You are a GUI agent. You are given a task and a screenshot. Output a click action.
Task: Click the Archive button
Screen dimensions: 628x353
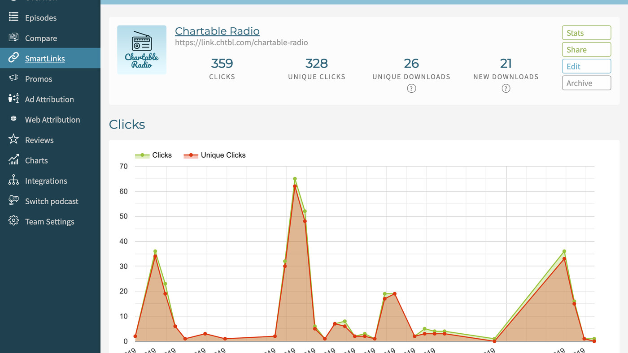[586, 83]
